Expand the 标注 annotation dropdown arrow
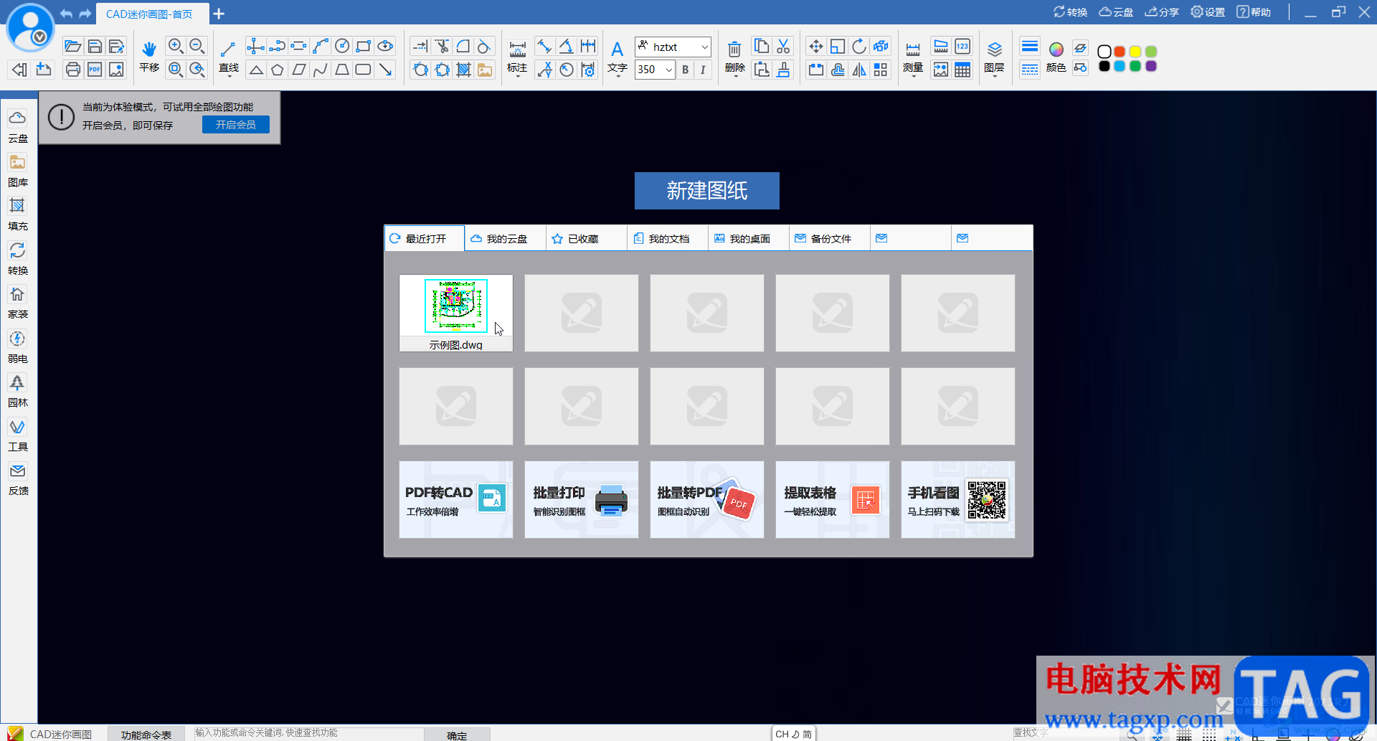1377x741 pixels. [517, 76]
